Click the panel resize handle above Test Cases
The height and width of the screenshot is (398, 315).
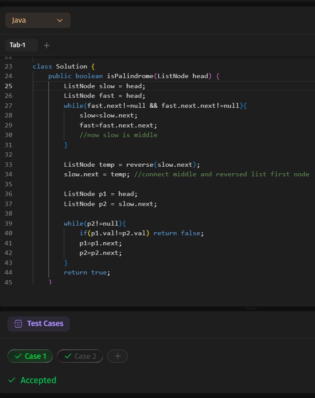[x=251, y=309]
